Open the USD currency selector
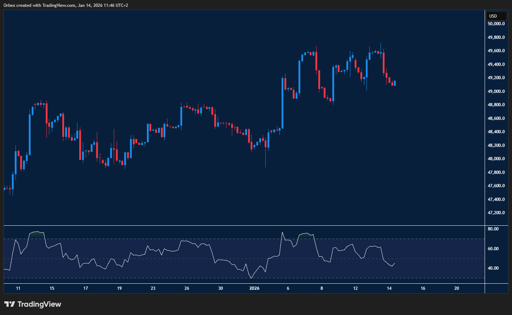 click(x=496, y=16)
